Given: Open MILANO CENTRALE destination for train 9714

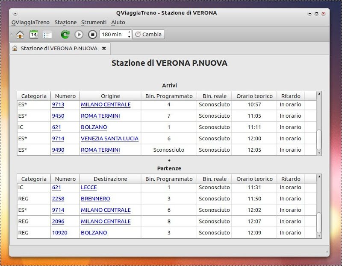Looking at the screenshot, I should coord(106,210).
